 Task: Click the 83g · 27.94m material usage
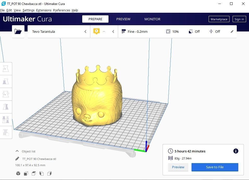(x=183, y=158)
